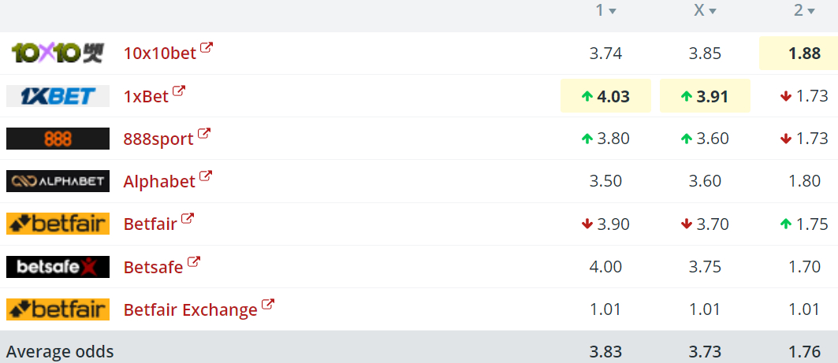Sort by the 2 column arrow
838x363 pixels.
(x=812, y=11)
